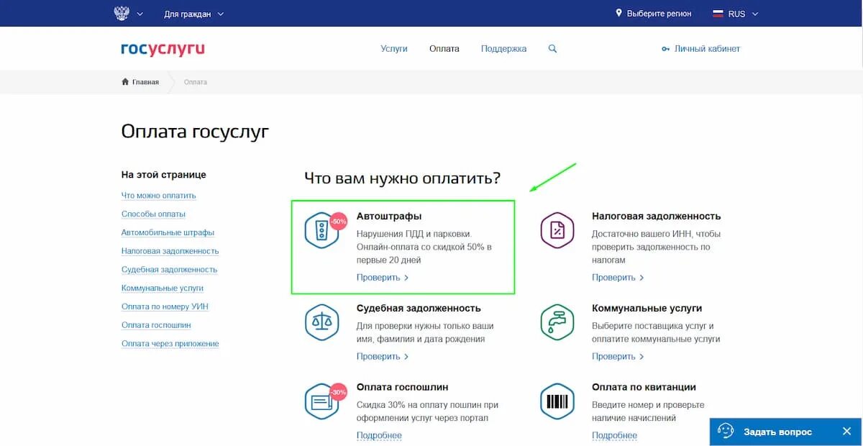Choose 'Выберите регион' in the top bar
Viewport: 863px width, 446px height.
(x=659, y=14)
